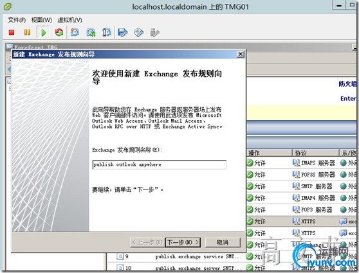Click the CD/DVD drive connection icon

(139, 33)
